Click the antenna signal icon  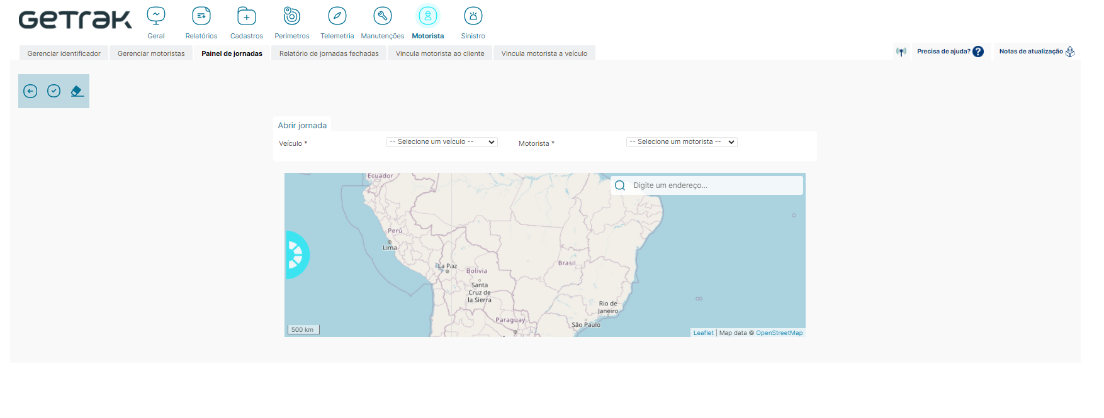click(x=901, y=52)
